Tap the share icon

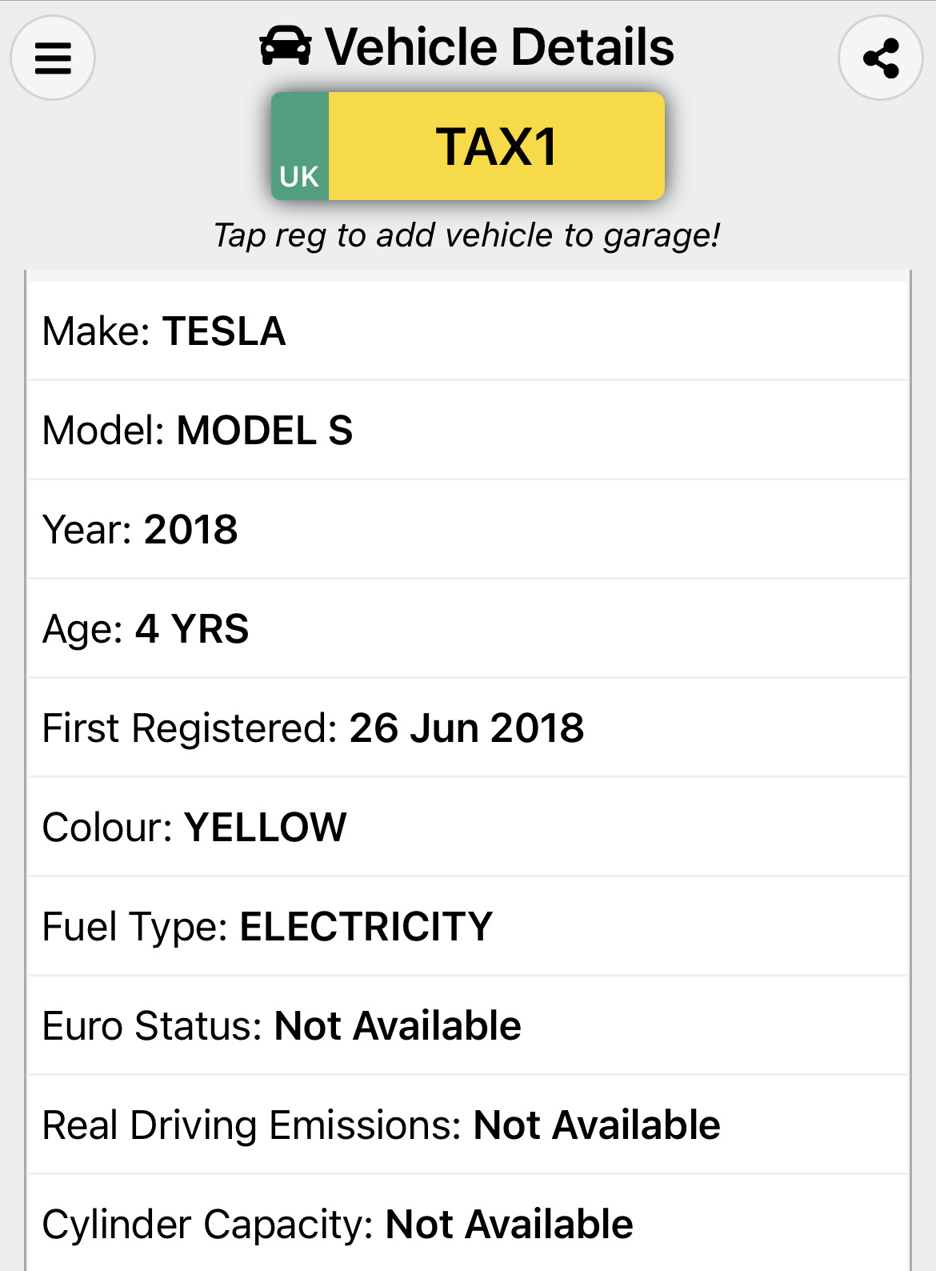coord(881,58)
